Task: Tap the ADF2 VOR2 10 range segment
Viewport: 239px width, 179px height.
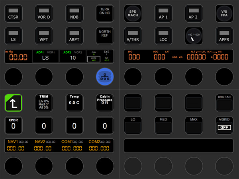Action: pos(73,56)
